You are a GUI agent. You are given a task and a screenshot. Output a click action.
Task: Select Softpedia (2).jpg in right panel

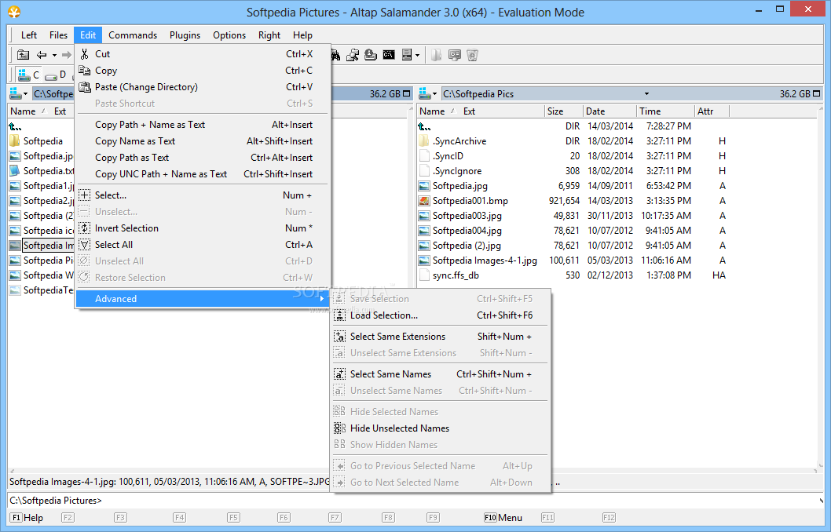(x=467, y=245)
